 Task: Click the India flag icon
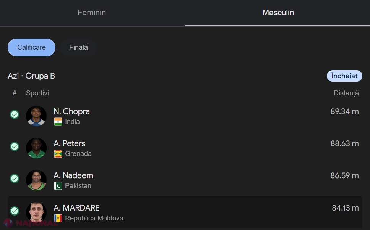pyautogui.click(x=58, y=122)
